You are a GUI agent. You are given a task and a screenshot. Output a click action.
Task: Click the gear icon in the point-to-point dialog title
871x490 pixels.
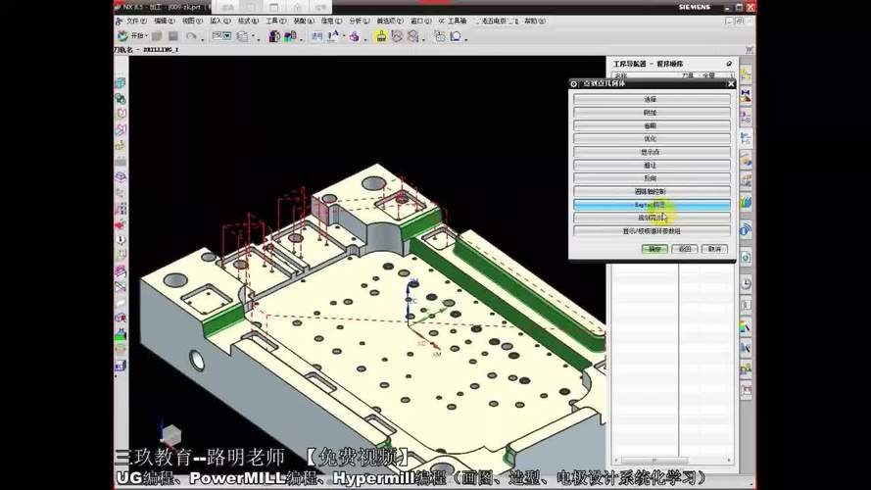point(574,84)
